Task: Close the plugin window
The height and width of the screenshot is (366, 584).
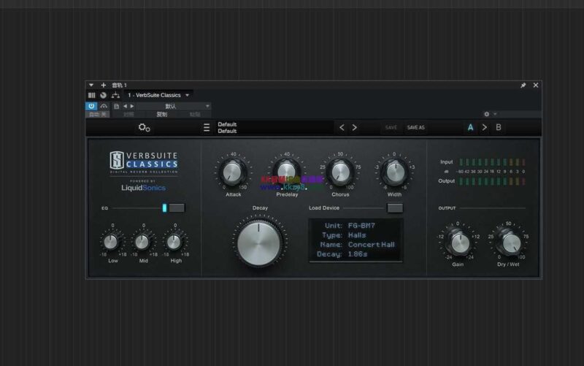Action: click(x=536, y=85)
